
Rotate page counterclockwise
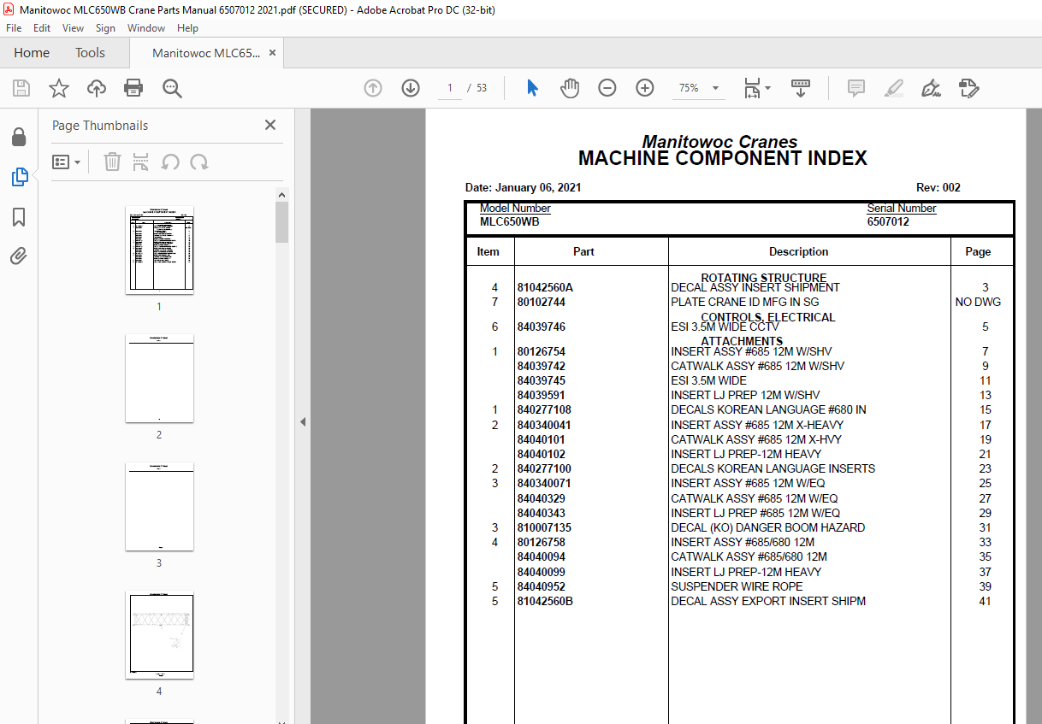170,162
